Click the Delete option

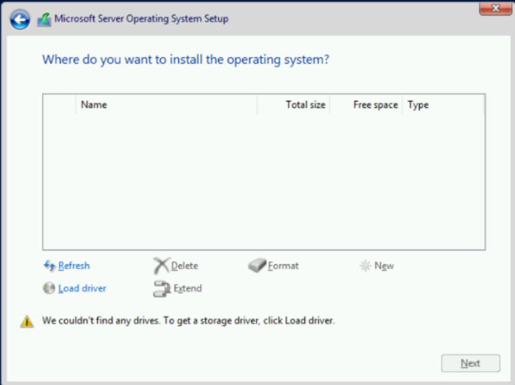coord(184,266)
